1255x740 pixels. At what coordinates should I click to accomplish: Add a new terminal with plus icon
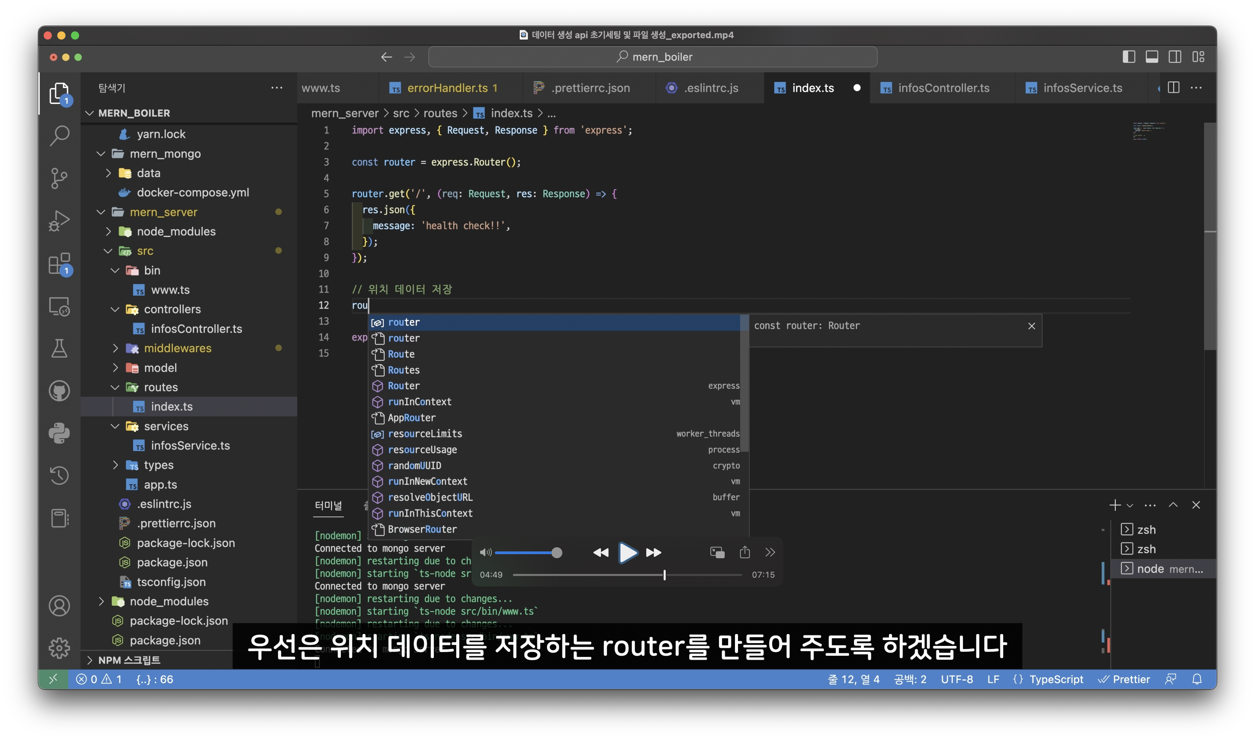[x=1114, y=505]
